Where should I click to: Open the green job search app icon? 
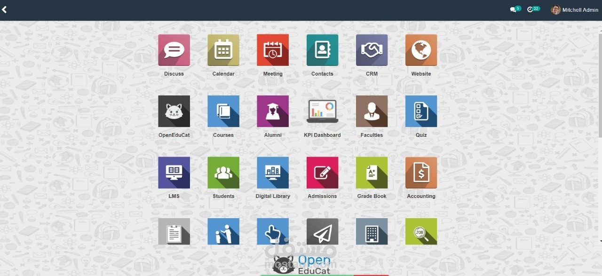click(x=421, y=231)
